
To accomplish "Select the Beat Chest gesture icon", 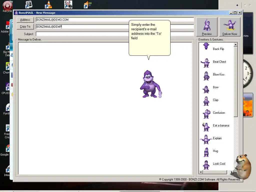I will pyautogui.click(x=206, y=63).
